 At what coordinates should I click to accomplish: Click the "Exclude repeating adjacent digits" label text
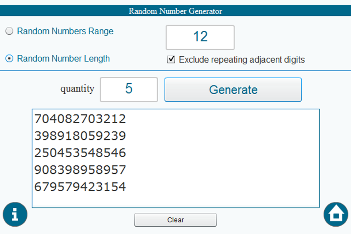tap(242, 60)
